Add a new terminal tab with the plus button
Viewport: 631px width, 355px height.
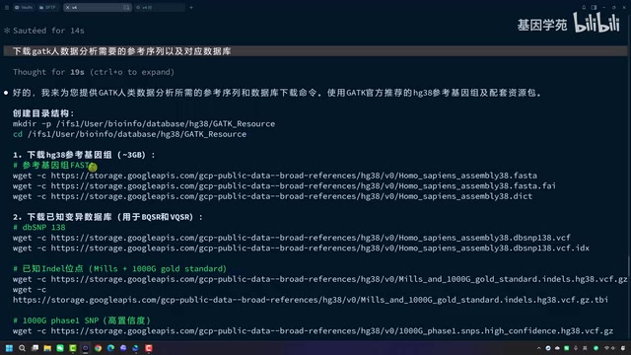tap(191, 7)
